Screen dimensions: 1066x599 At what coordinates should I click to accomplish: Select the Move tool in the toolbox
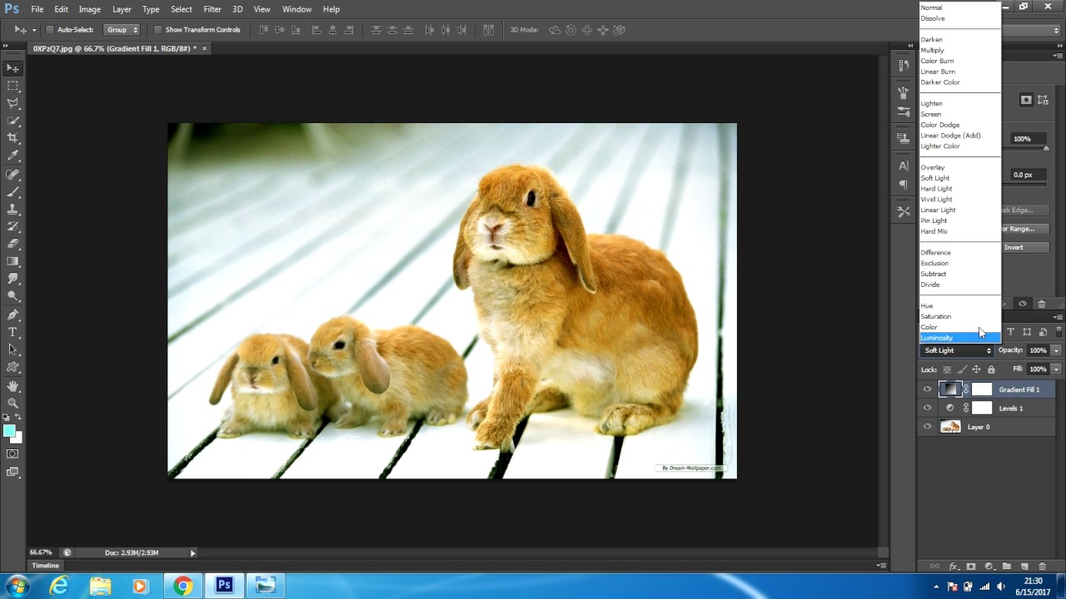coord(12,68)
